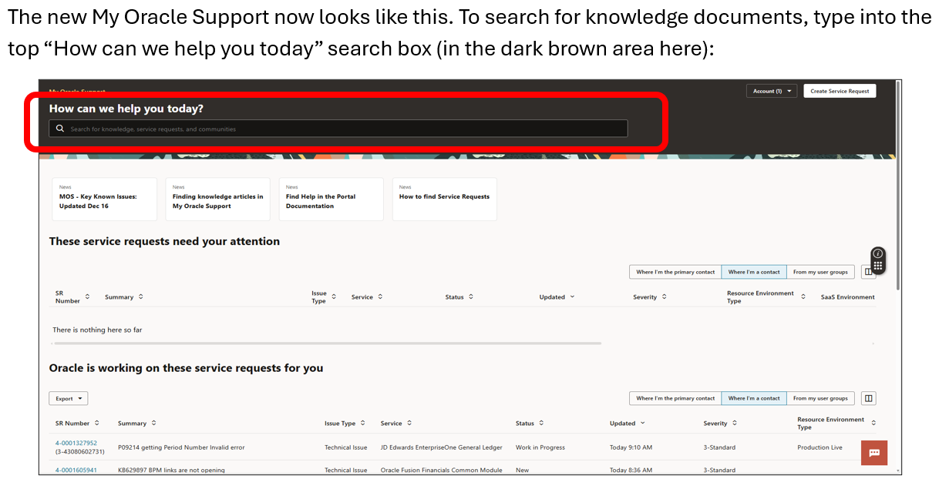The height and width of the screenshot is (489, 939).
Task: Open the red chat support icon
Action: point(874,453)
